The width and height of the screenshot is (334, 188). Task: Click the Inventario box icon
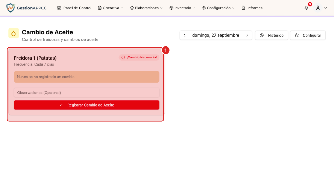pos(171,8)
